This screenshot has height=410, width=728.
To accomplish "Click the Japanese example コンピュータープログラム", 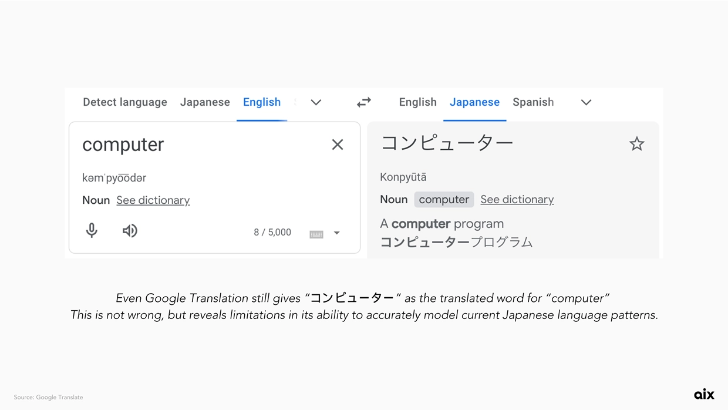I will click(x=456, y=242).
